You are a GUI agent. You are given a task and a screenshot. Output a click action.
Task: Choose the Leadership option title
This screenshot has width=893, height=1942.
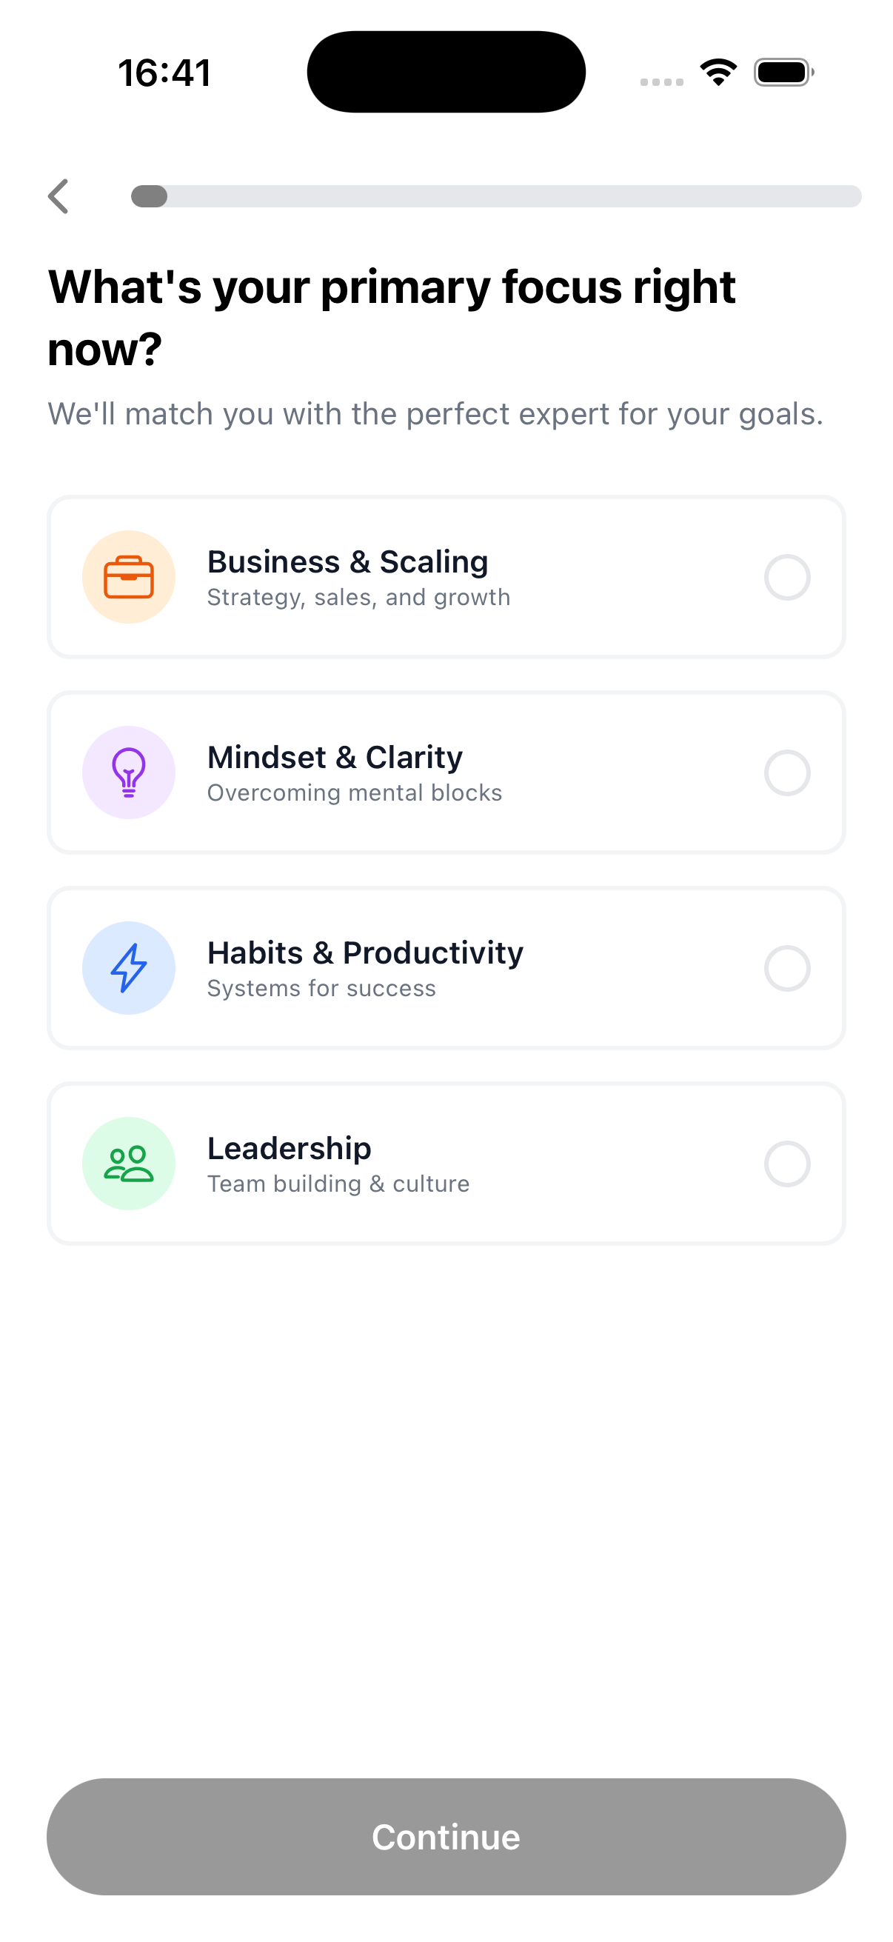point(290,1148)
